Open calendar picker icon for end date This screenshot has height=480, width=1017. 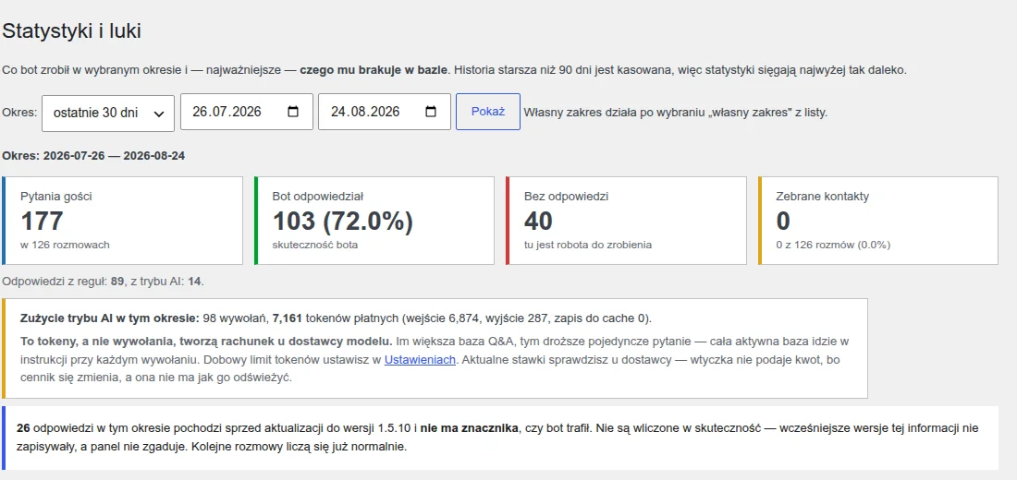tap(431, 112)
